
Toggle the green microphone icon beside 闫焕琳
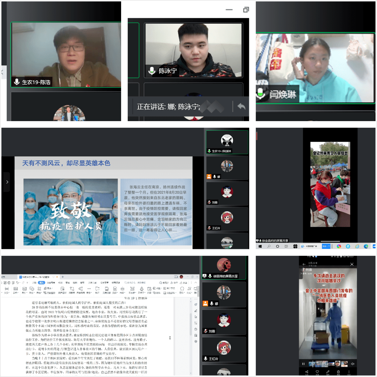(260, 93)
